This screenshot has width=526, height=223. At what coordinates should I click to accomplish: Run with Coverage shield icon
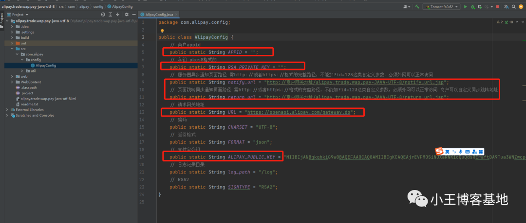pos(480,7)
